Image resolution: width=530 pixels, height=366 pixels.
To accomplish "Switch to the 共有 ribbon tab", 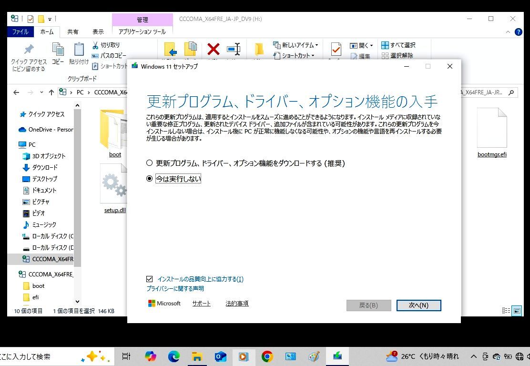I will (72, 31).
